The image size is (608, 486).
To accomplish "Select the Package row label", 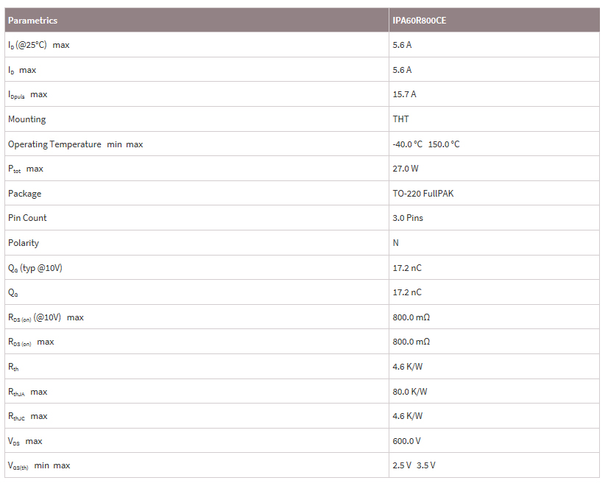I will coord(24,194).
